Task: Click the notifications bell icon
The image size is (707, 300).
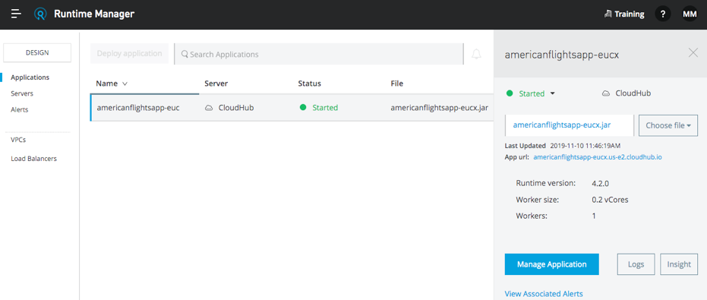Action: pos(476,54)
